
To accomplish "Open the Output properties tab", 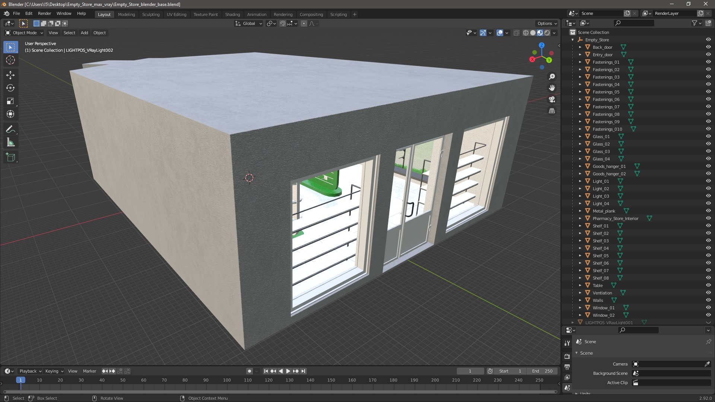I will click(567, 367).
